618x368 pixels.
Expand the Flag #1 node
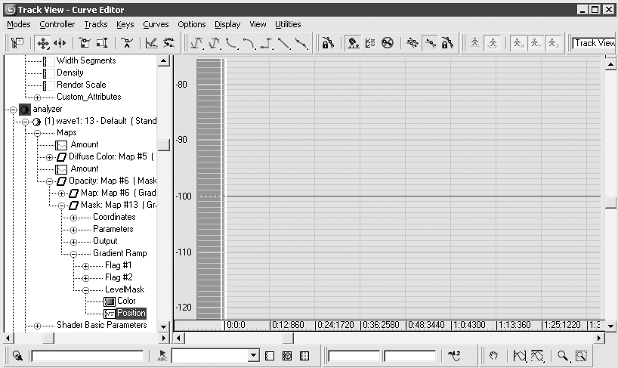(x=85, y=266)
